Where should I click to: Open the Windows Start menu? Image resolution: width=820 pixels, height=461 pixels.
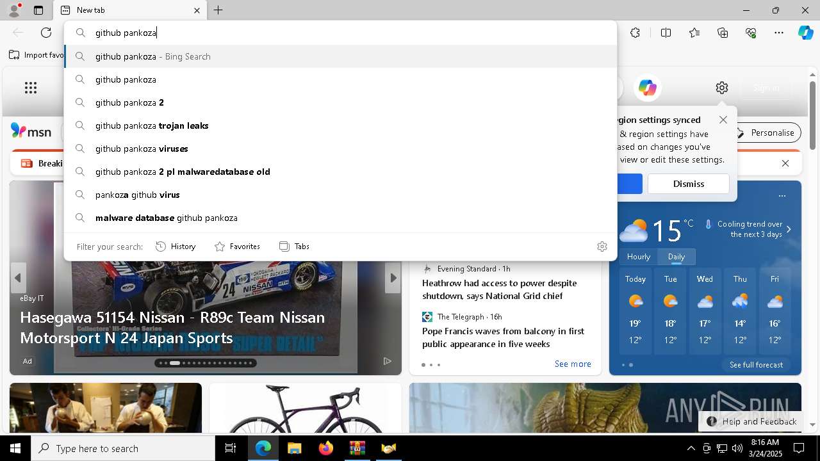(15, 448)
